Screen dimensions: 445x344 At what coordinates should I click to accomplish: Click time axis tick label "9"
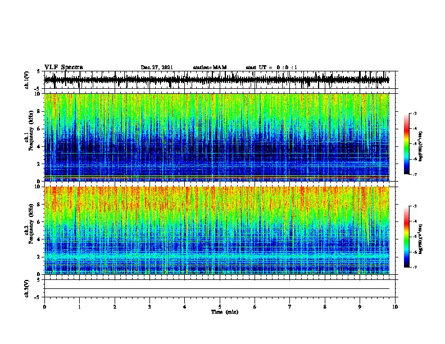360,307
